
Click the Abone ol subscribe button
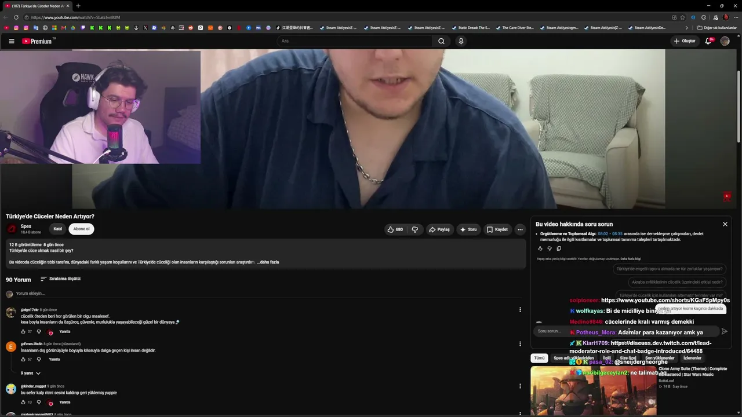(82, 229)
